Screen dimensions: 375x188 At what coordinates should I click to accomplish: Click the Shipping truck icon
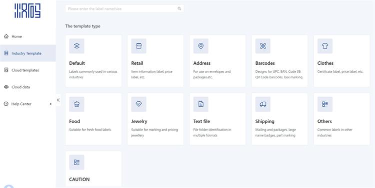263,104
